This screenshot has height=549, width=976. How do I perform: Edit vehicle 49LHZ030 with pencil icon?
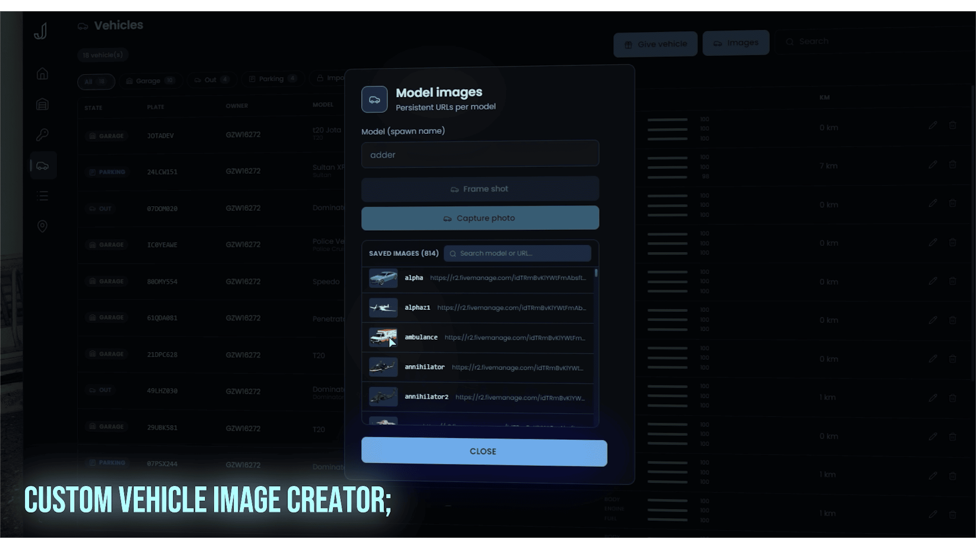[933, 398]
